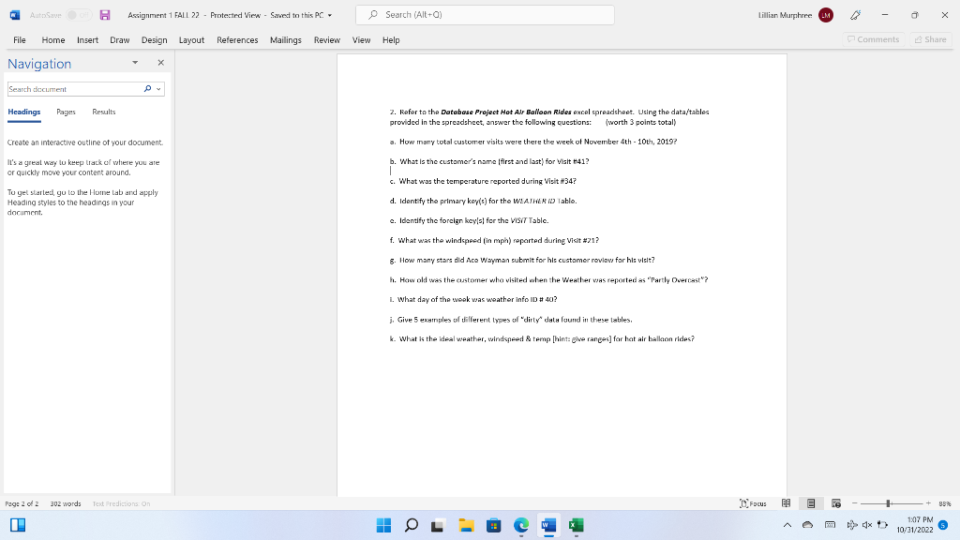Viewport: 960px width, 540px height.
Task: Open the clock showing 1:07 PM
Action: tap(915, 525)
